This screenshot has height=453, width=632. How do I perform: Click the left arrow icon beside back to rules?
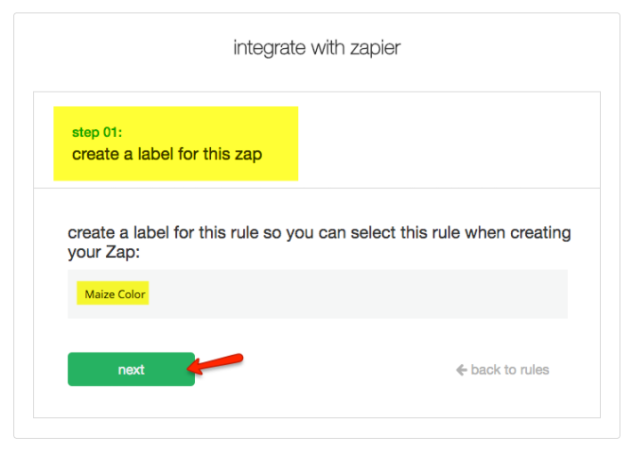[x=461, y=369]
